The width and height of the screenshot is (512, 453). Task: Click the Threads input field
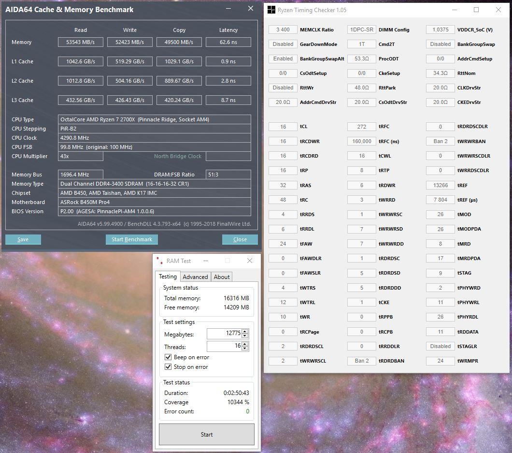point(224,346)
